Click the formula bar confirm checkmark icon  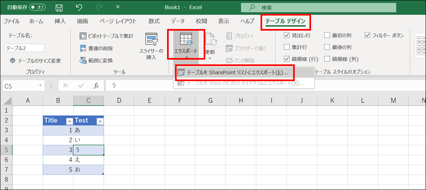[x=81, y=86]
